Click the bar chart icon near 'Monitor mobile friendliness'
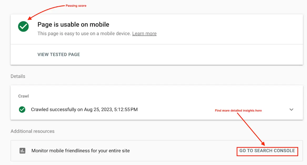Screen dimensions: 307x165 [22, 151]
